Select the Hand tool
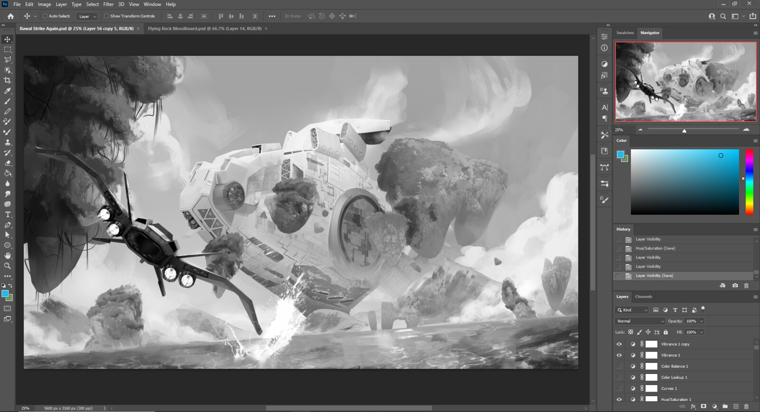The width and height of the screenshot is (760, 412). coord(8,256)
